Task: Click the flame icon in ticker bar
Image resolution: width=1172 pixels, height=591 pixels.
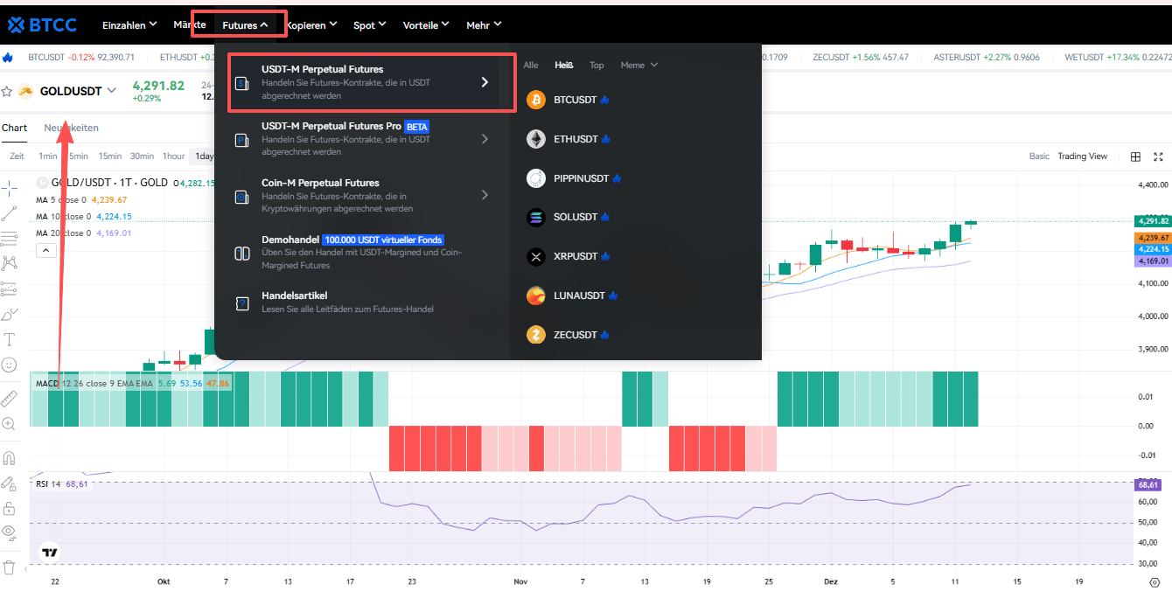Action: point(8,58)
